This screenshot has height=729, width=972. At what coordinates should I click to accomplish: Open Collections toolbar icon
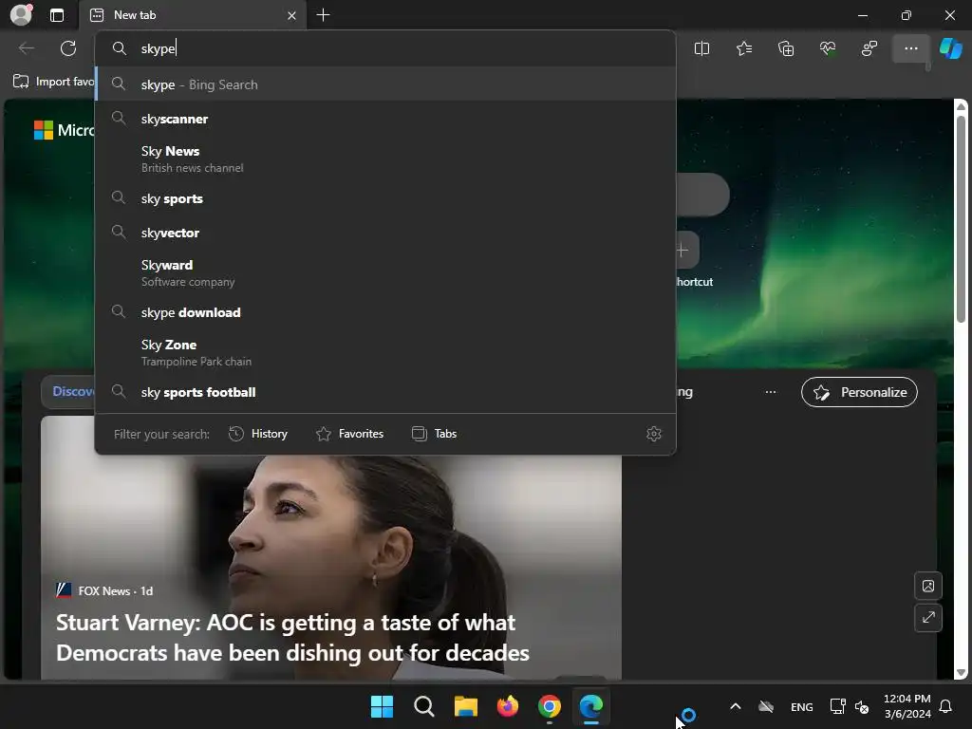(786, 48)
